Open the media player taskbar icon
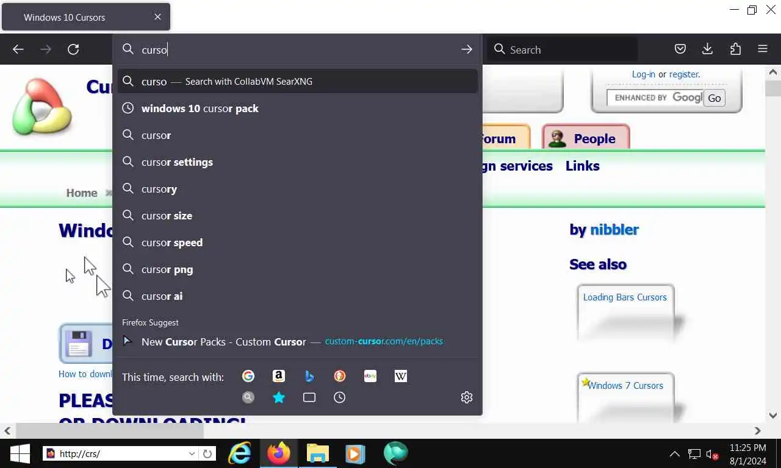Screen dimensions: 781x468 click(x=355, y=453)
